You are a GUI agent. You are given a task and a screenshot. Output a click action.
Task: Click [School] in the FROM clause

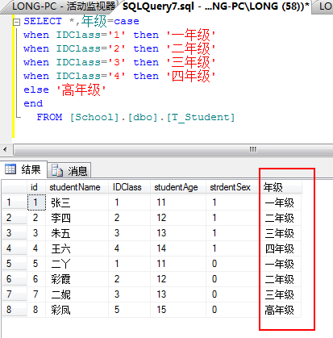(94, 117)
